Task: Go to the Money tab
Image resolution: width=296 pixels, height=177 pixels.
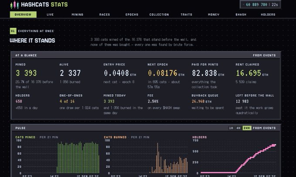Action: click(x=214, y=14)
